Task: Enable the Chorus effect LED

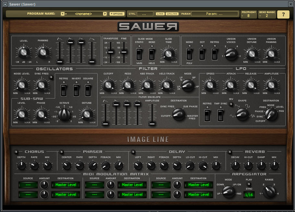Action: (x=16, y=152)
